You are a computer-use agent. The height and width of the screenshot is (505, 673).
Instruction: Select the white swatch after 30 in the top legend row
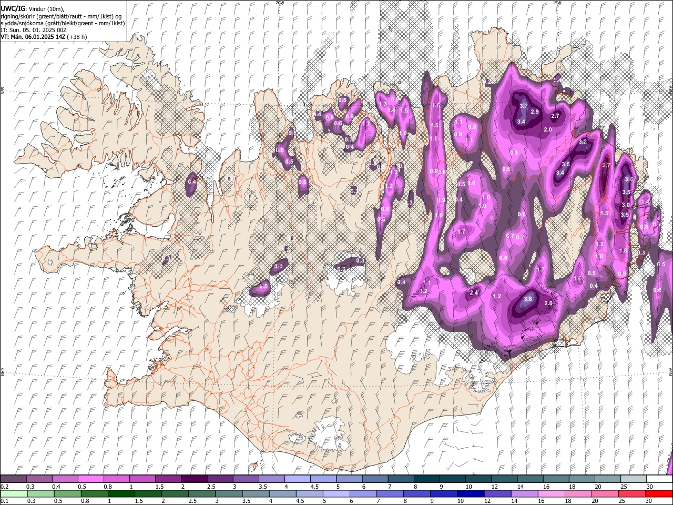pos(659,479)
